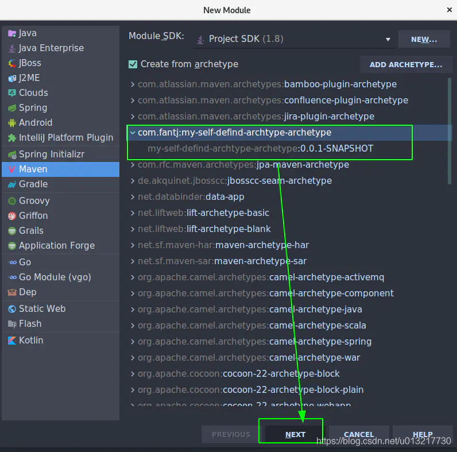Select Spring module type
The width and height of the screenshot is (457, 452).
tap(61, 107)
